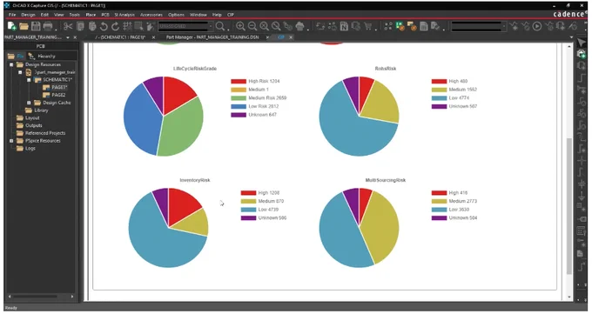The width and height of the screenshot is (592, 314).
Task: Click the New document icon
Action: [11, 26]
